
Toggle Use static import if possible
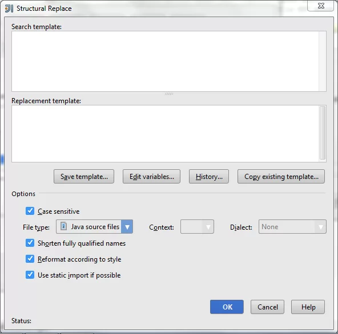30,275
